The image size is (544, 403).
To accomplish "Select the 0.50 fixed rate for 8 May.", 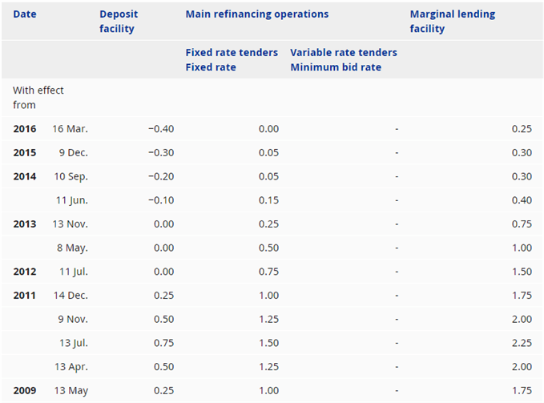I will [268, 248].
